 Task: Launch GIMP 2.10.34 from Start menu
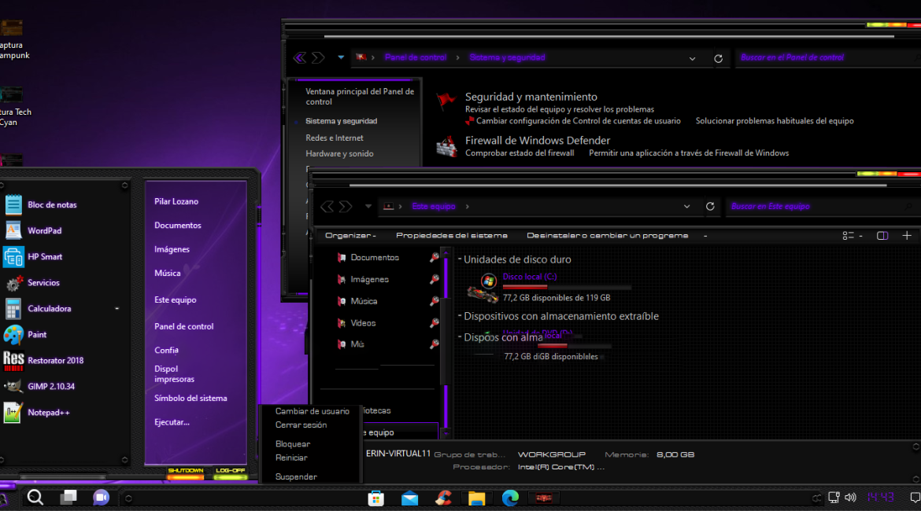50,386
